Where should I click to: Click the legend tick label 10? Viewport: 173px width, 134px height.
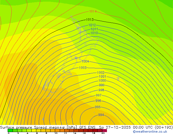[56, 133]
